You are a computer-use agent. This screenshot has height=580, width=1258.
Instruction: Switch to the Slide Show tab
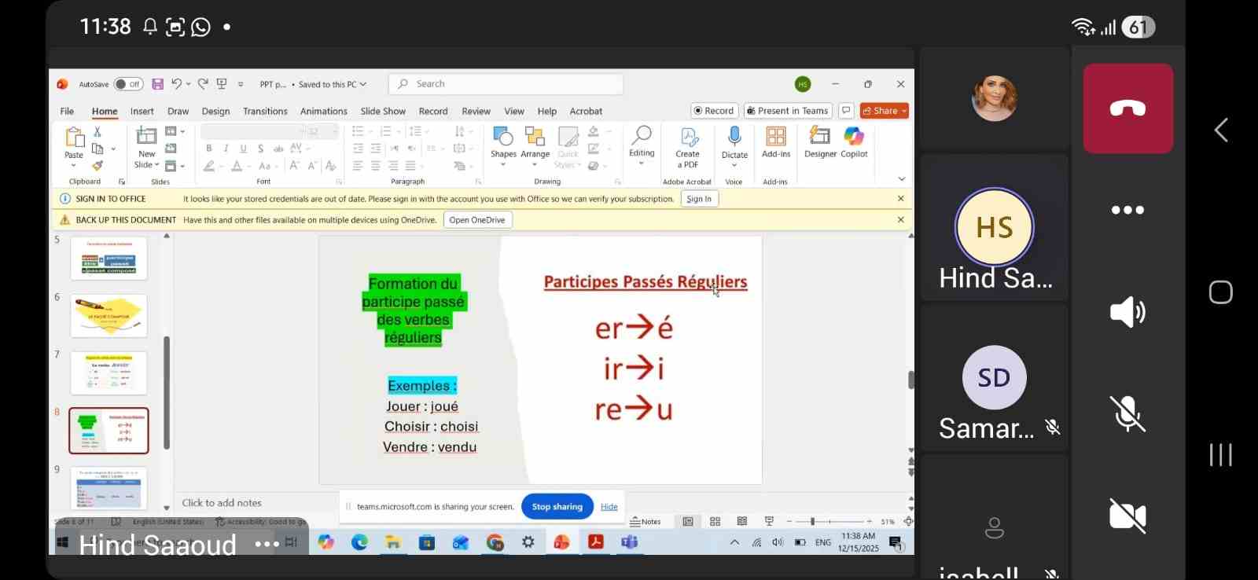pyautogui.click(x=383, y=112)
